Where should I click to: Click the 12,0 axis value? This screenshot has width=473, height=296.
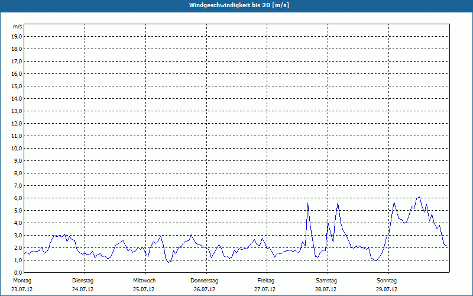(x=17, y=123)
